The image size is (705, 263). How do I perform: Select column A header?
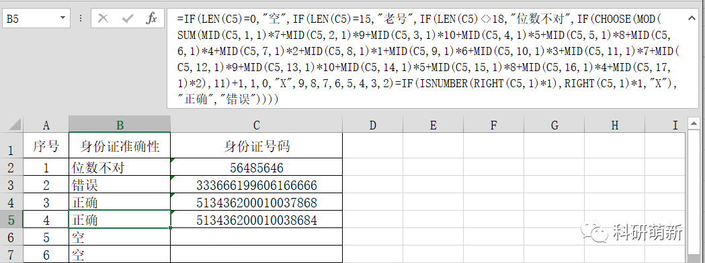click(46, 125)
